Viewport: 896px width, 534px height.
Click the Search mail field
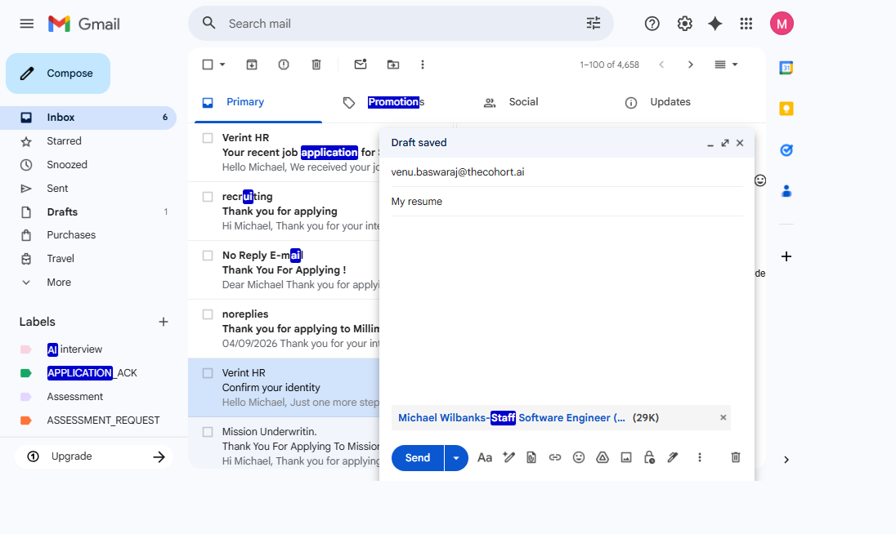[x=401, y=24]
